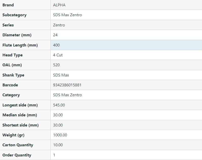Select the Order Quantity value 1
Image resolution: width=202 pixels, height=160 pixels.
tap(54, 155)
